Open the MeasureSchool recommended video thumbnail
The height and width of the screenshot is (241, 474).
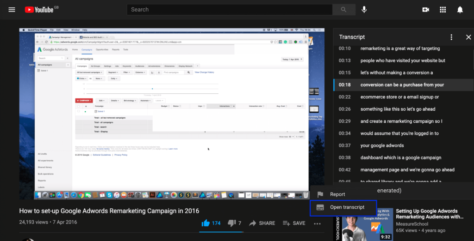[363, 224]
